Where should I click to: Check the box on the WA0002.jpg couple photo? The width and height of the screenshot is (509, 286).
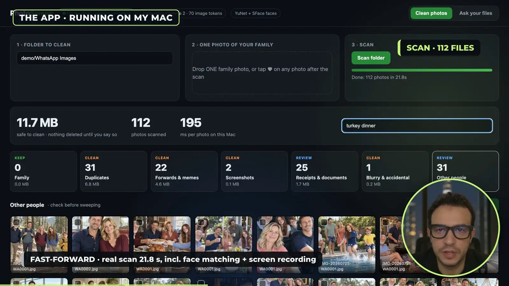[x=78, y=222]
